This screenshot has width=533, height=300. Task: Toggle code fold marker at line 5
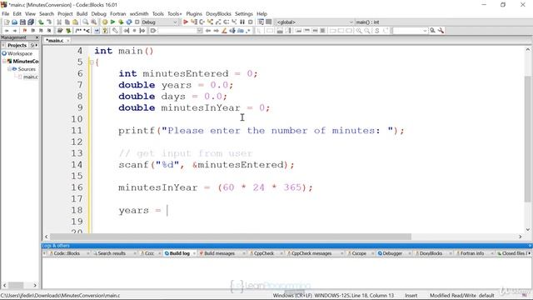[91, 62]
